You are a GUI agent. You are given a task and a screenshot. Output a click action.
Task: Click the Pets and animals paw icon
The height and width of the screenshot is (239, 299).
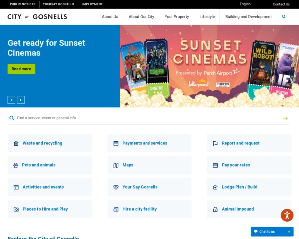(16, 165)
